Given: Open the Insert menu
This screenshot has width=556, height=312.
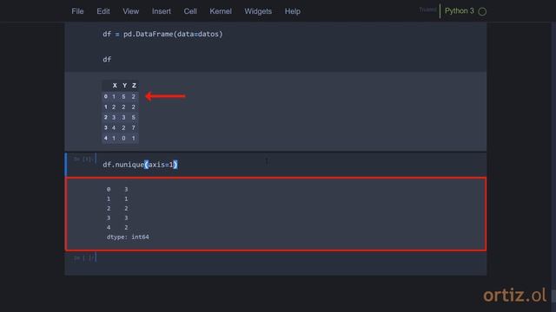Looking at the screenshot, I should (162, 11).
